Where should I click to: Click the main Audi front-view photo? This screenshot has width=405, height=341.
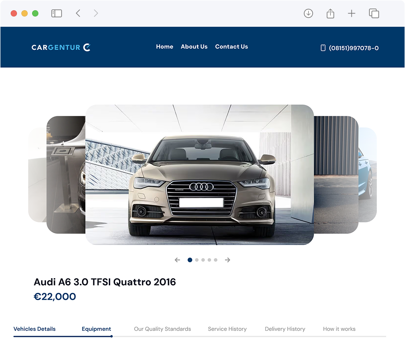200,175
